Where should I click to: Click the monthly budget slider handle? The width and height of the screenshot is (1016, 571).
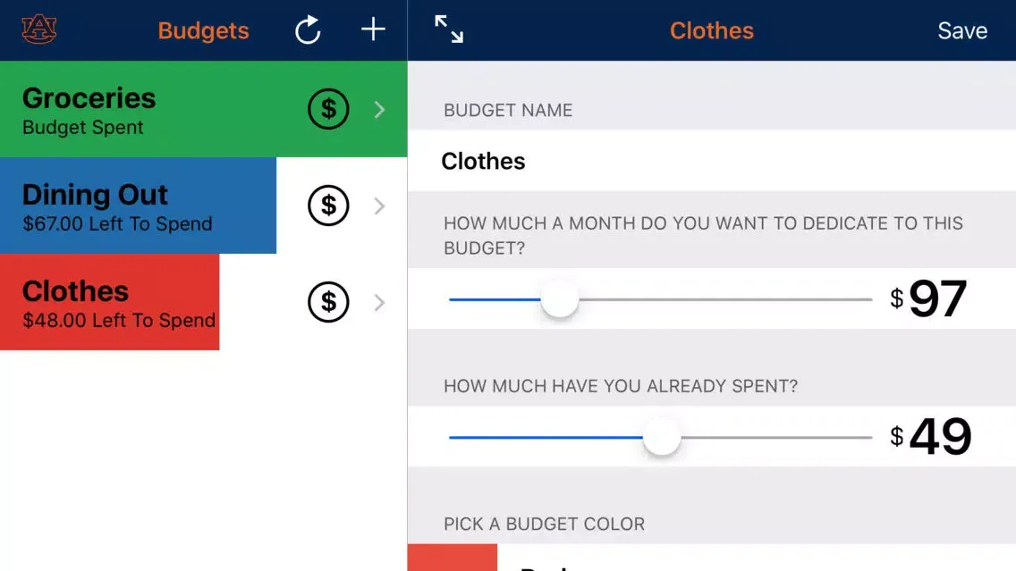(x=560, y=299)
